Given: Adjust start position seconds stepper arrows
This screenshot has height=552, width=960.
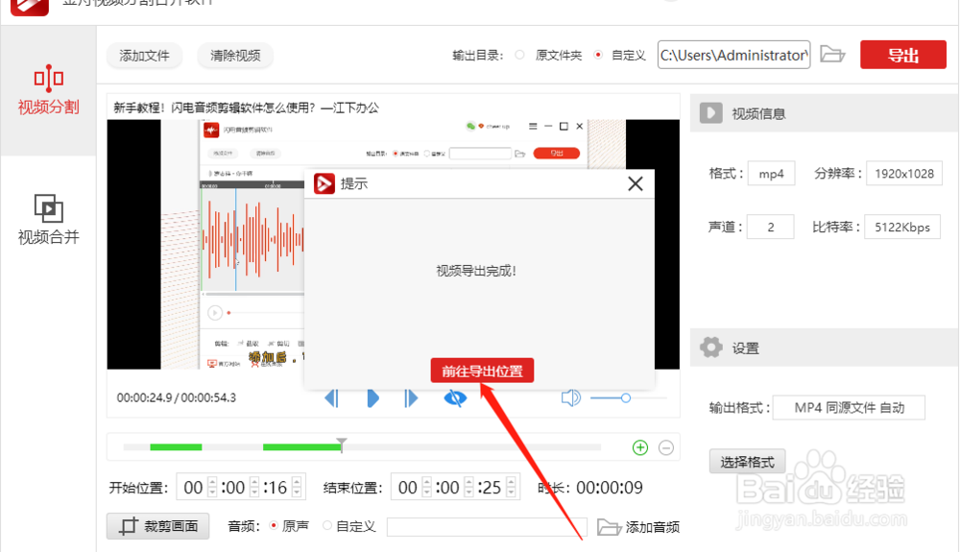Looking at the screenshot, I should click(x=297, y=488).
